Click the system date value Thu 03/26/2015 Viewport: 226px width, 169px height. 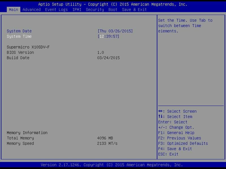coord(115,31)
